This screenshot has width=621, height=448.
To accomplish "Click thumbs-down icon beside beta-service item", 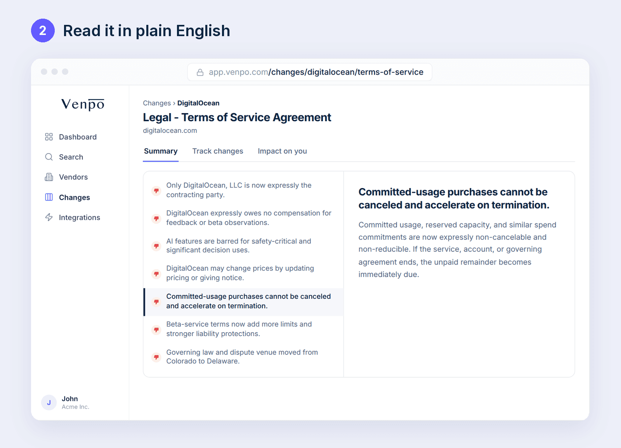I will click(156, 329).
